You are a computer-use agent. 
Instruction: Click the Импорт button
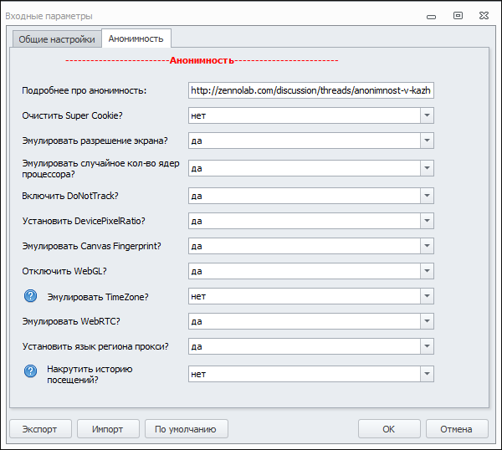108,429
